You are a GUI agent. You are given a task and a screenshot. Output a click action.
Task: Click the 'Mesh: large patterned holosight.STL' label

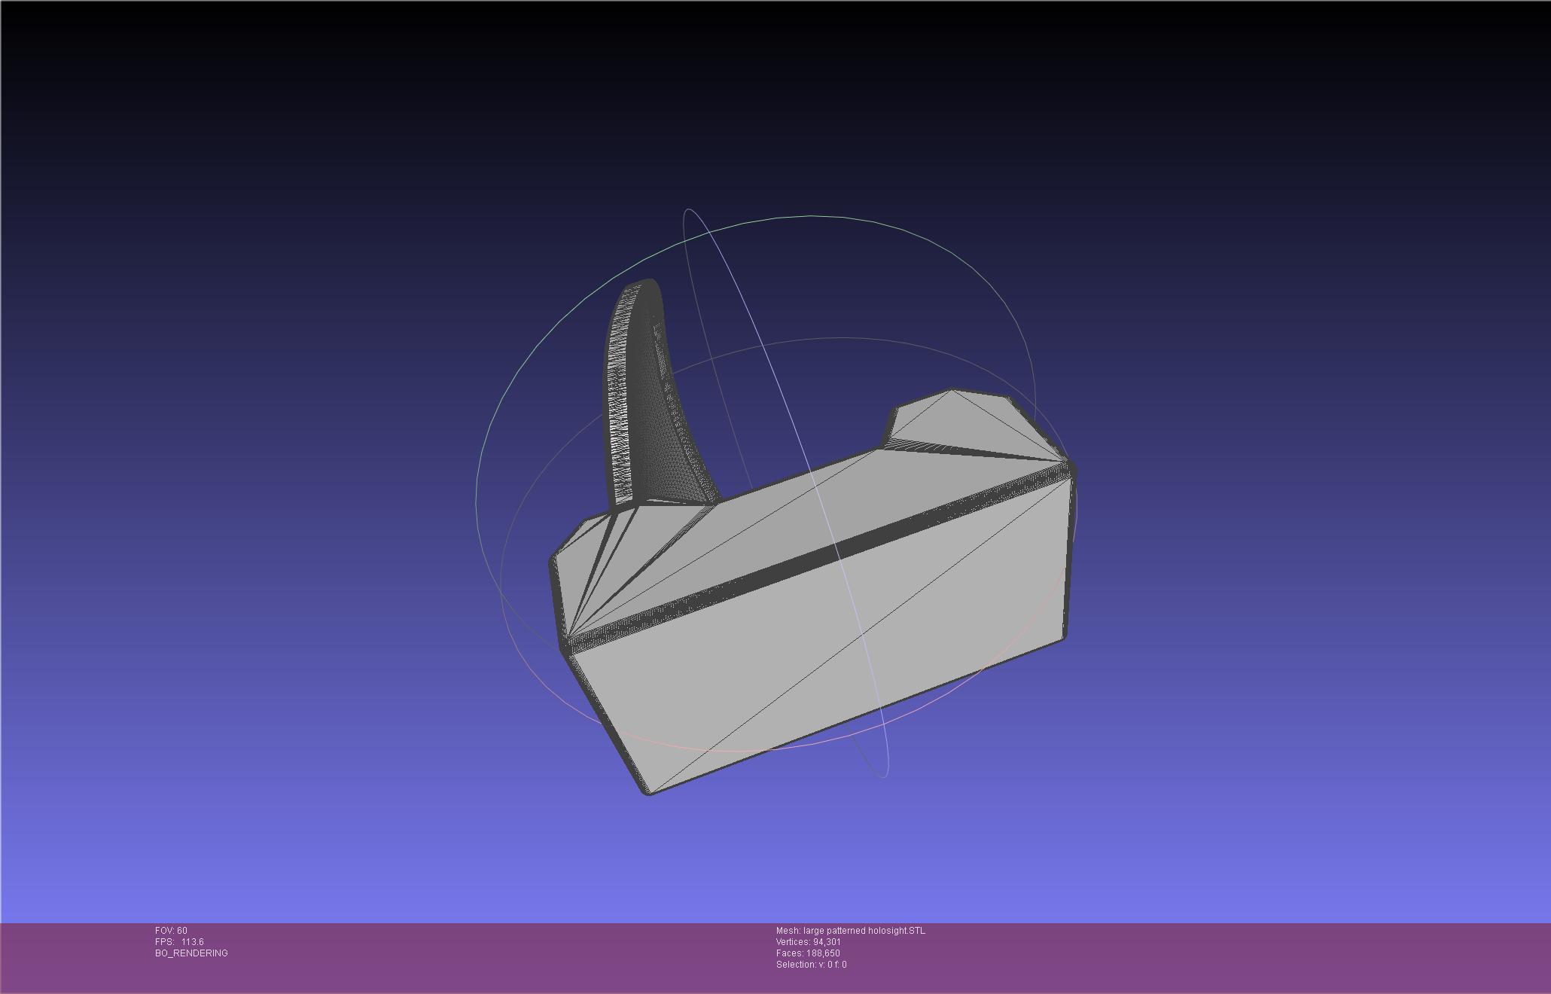pos(850,931)
